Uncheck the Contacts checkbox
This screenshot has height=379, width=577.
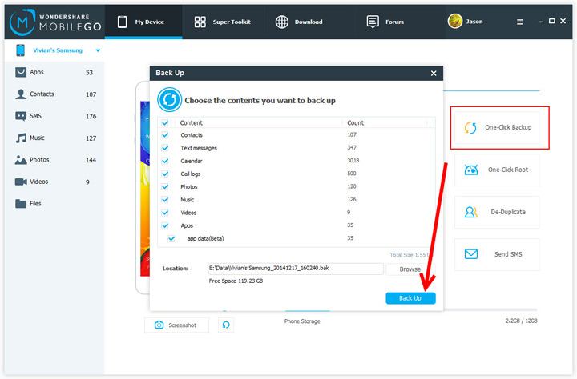165,135
